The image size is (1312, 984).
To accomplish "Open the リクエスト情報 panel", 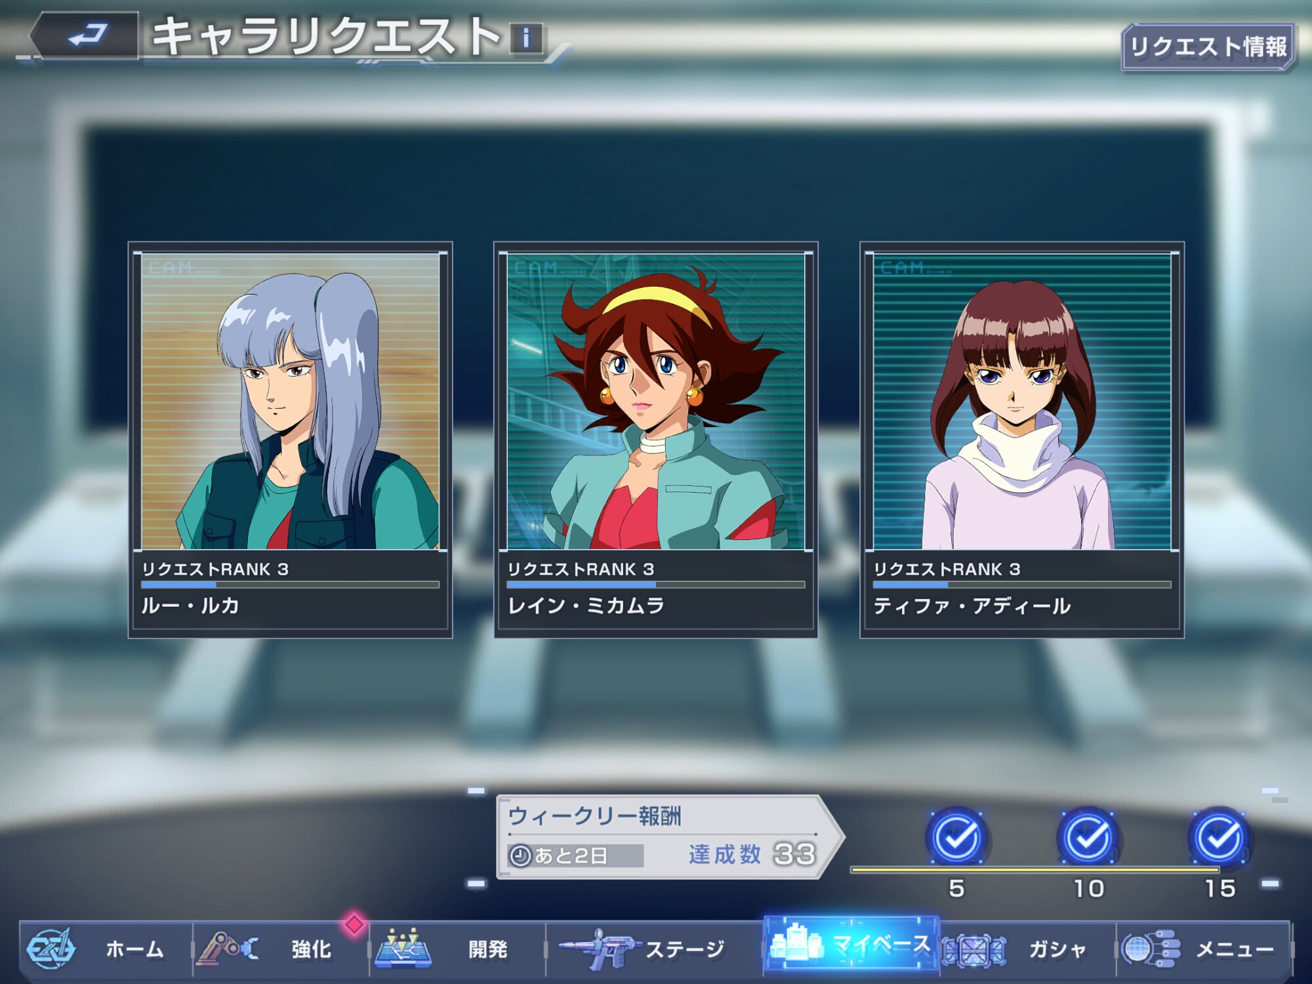I will point(1208,47).
